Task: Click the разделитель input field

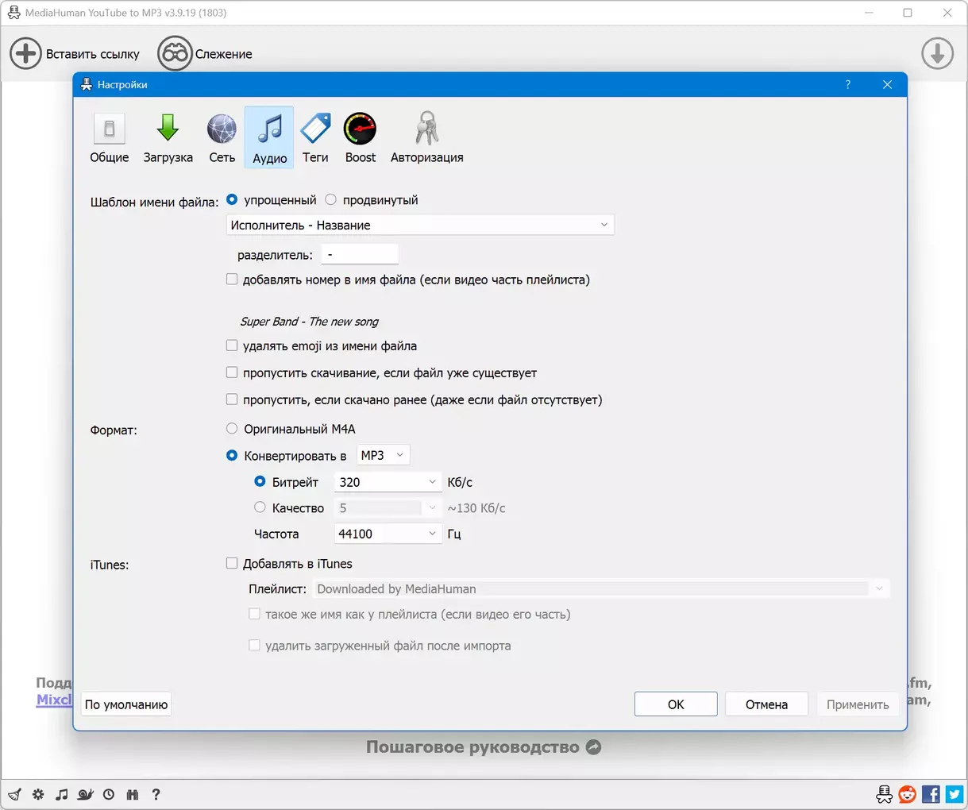Action: click(359, 255)
